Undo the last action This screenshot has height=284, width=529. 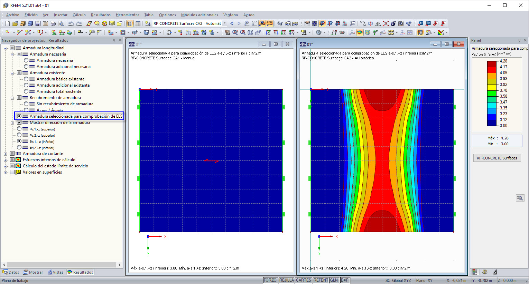[71, 23]
